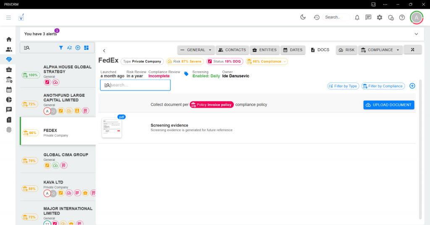Screen dimensions: 430x225
Task: Open settings gear in top bar
Action: pyautogui.click(x=380, y=17)
